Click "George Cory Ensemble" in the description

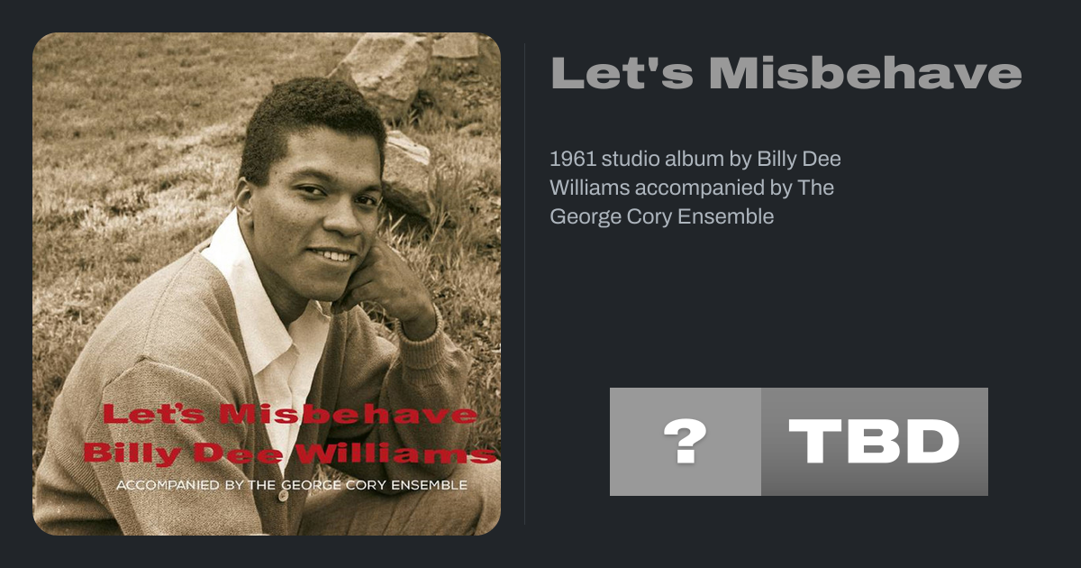tap(661, 216)
